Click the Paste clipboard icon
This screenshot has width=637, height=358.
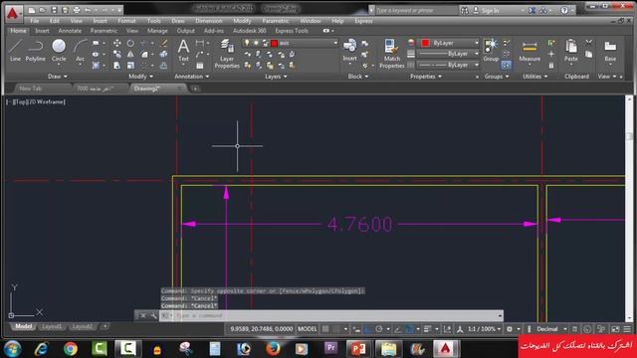click(570, 51)
